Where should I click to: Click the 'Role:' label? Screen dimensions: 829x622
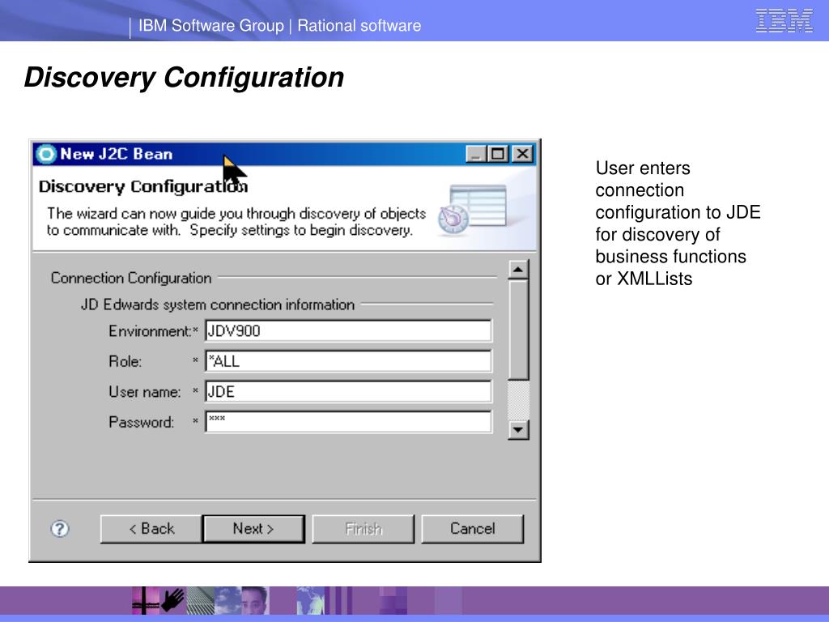[125, 361]
